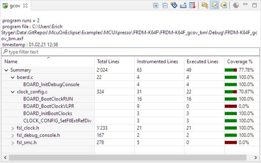The width and height of the screenshot is (261, 163).
Task: Click the timestamp 01.02.21 12:36 text
Action: pos(30,45)
